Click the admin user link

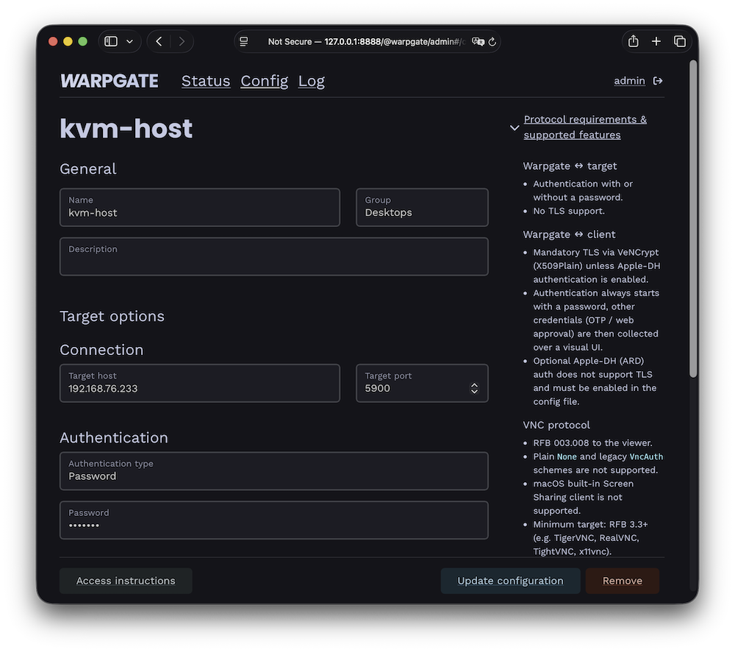pyautogui.click(x=630, y=81)
